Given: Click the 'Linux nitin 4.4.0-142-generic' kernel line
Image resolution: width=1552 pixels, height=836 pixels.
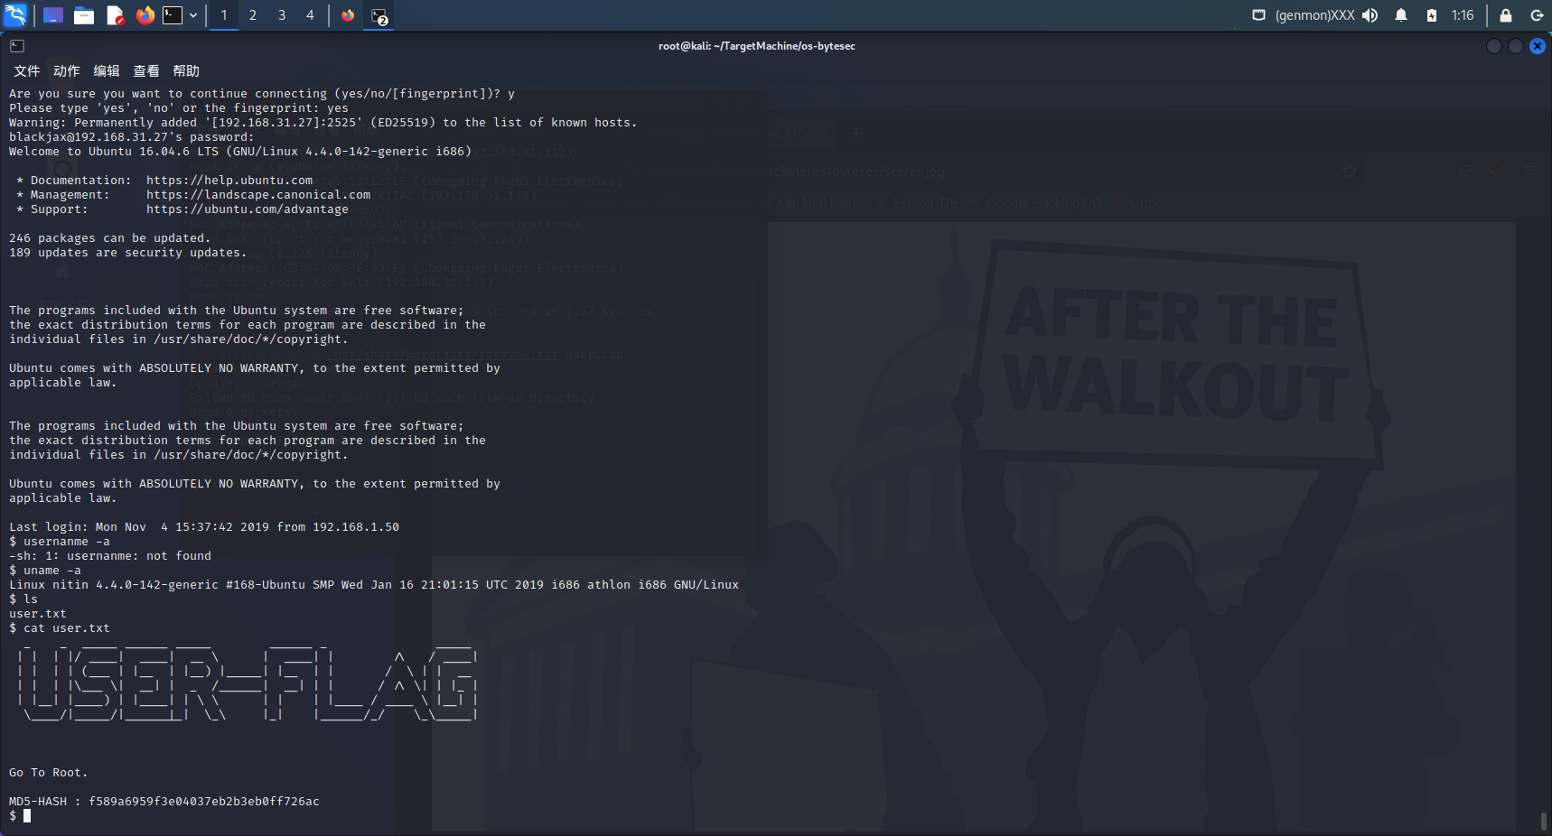Looking at the screenshot, I should (374, 585).
